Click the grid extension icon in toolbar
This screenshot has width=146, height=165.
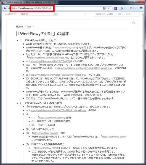pyautogui.click(x=131, y=8)
